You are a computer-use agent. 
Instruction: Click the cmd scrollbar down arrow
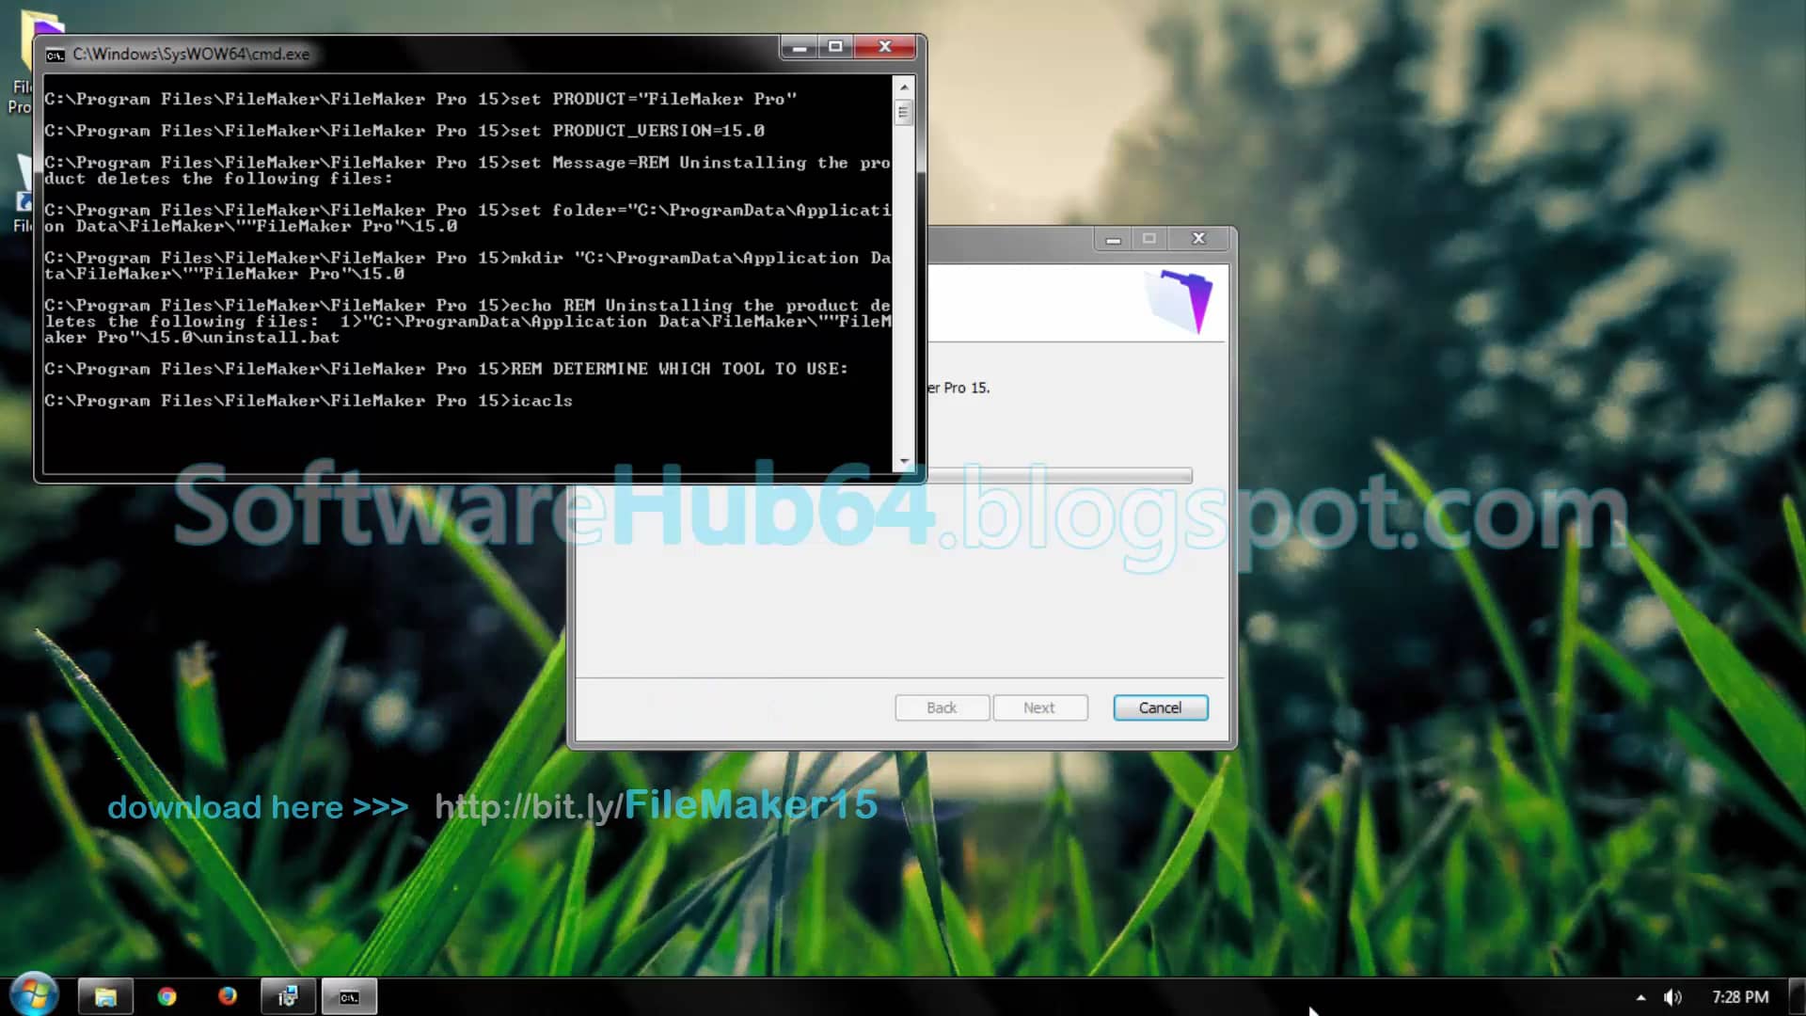point(904,462)
